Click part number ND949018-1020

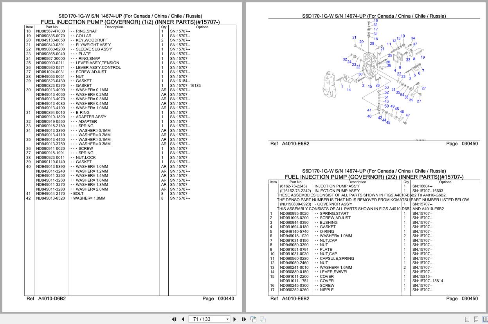[294, 236]
